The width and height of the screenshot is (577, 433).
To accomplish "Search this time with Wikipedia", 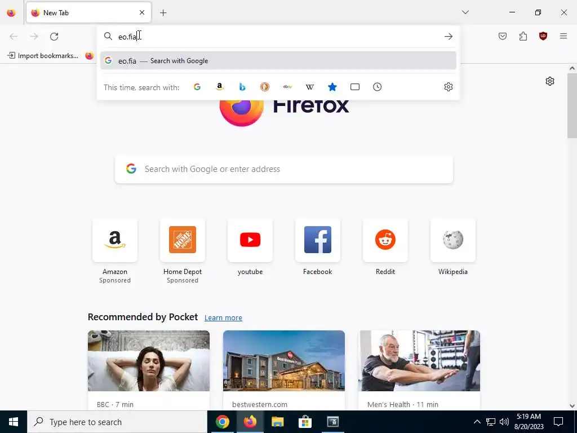I will click(x=310, y=87).
